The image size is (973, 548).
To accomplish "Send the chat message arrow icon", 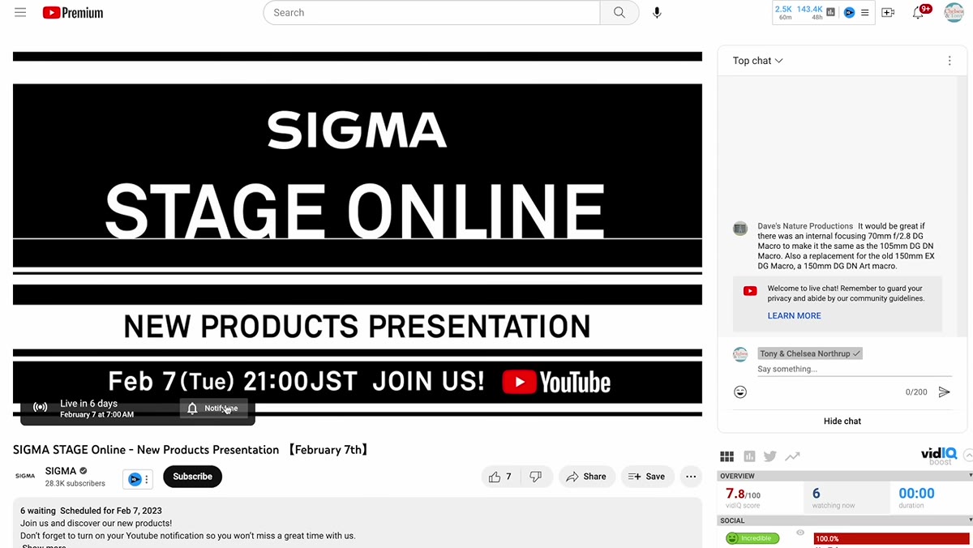I will click(x=944, y=392).
